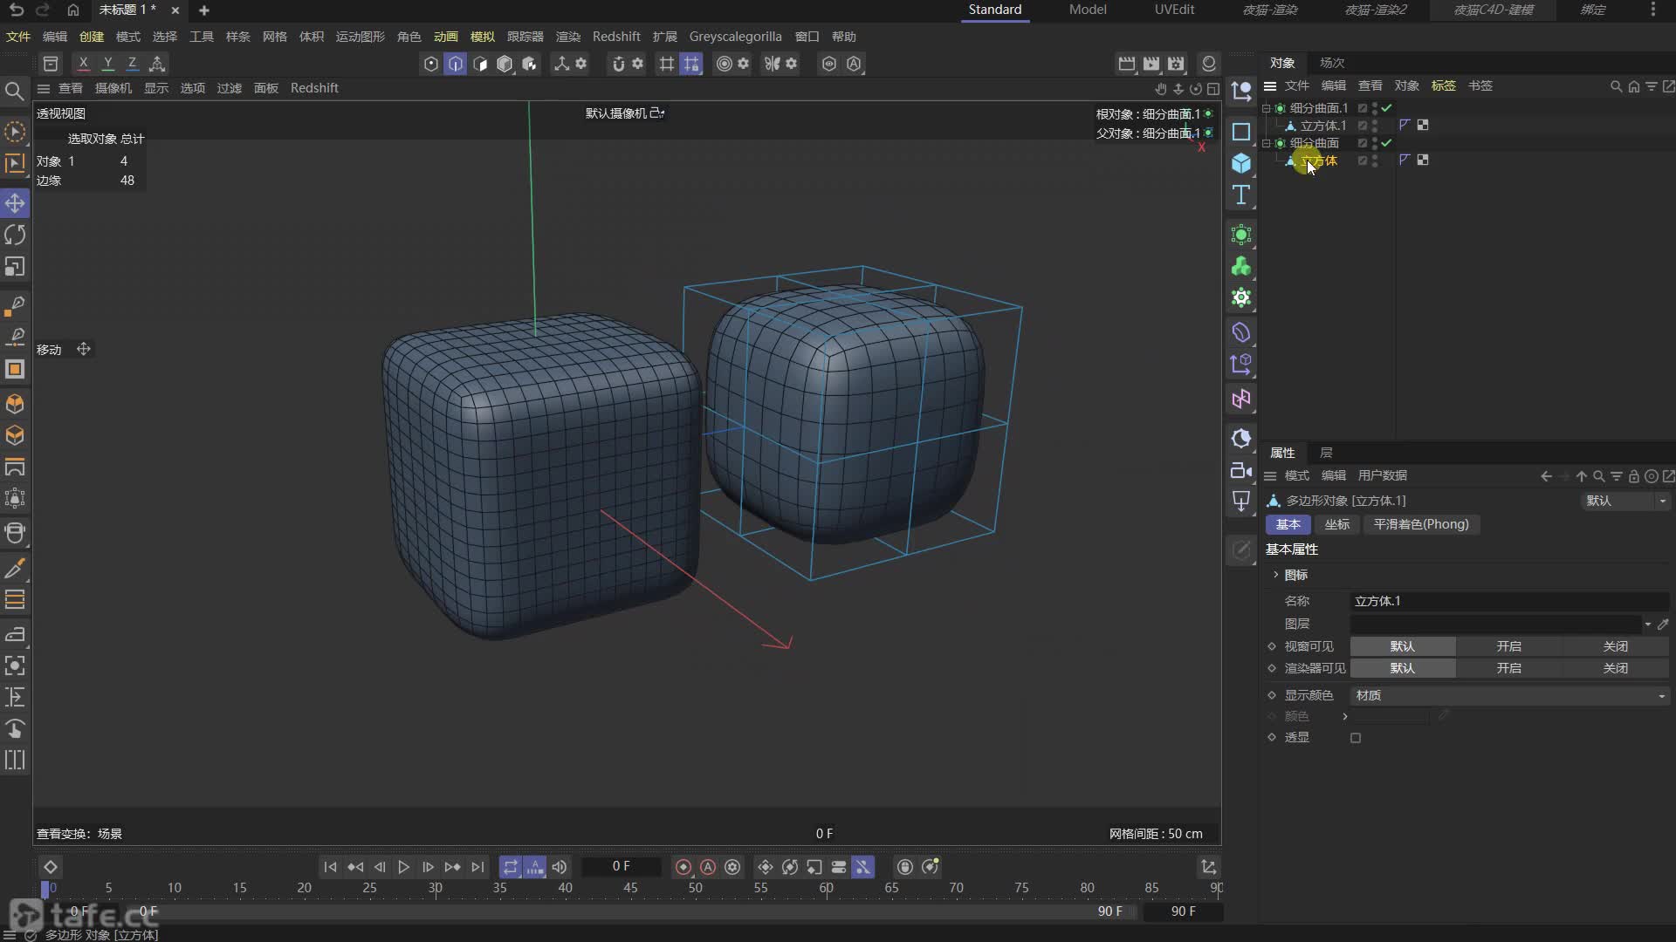This screenshot has width=1676, height=942.
Task: Click the 名称 input field
Action: pyautogui.click(x=1509, y=601)
